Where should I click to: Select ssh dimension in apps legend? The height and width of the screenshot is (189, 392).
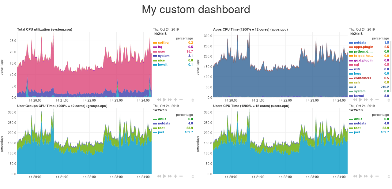(357, 83)
